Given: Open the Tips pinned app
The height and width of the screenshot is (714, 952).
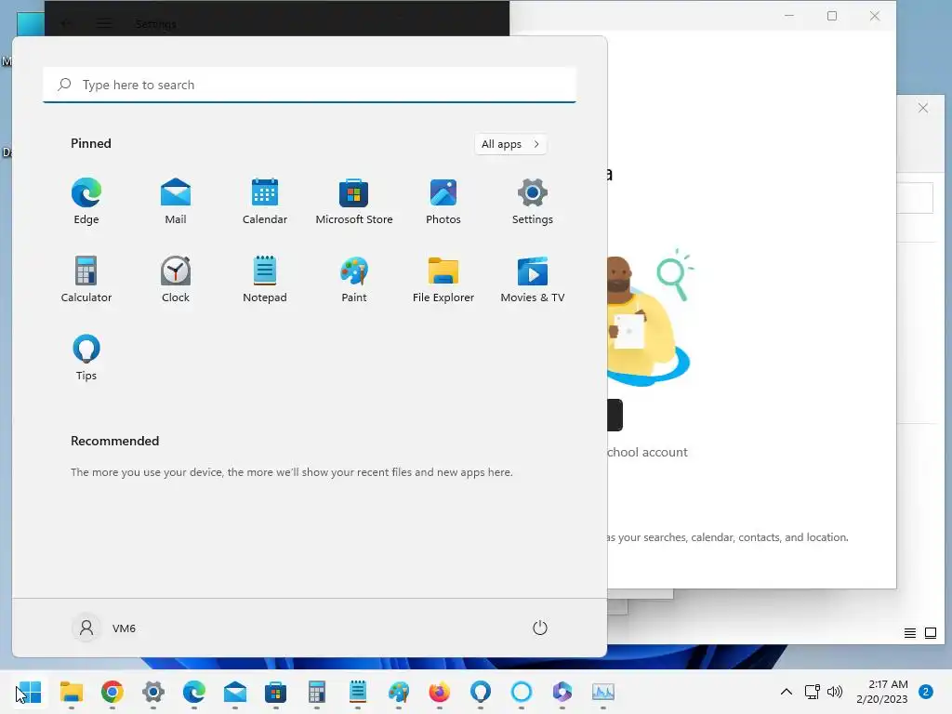Looking at the screenshot, I should click(x=86, y=358).
